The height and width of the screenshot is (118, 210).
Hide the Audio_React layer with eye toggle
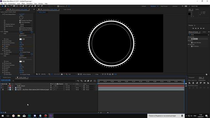[x=1, y=86]
